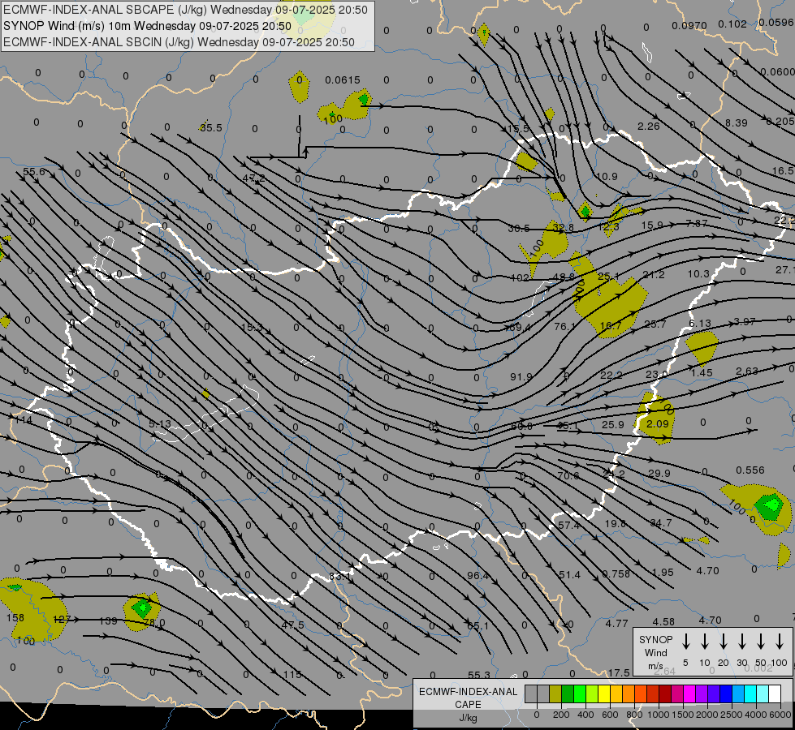Click the 96.4 value on the map
This screenshot has height=730, width=795.
click(x=478, y=576)
